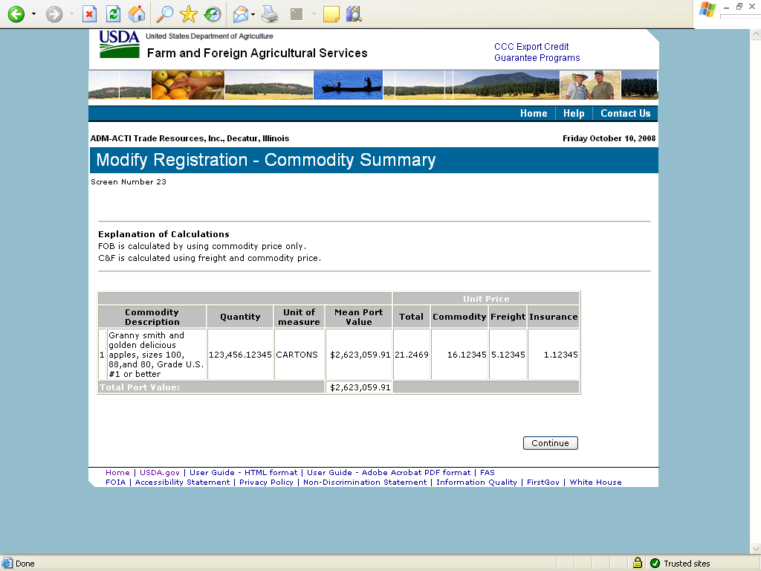Open Help in the blue navigation bar

coord(574,113)
